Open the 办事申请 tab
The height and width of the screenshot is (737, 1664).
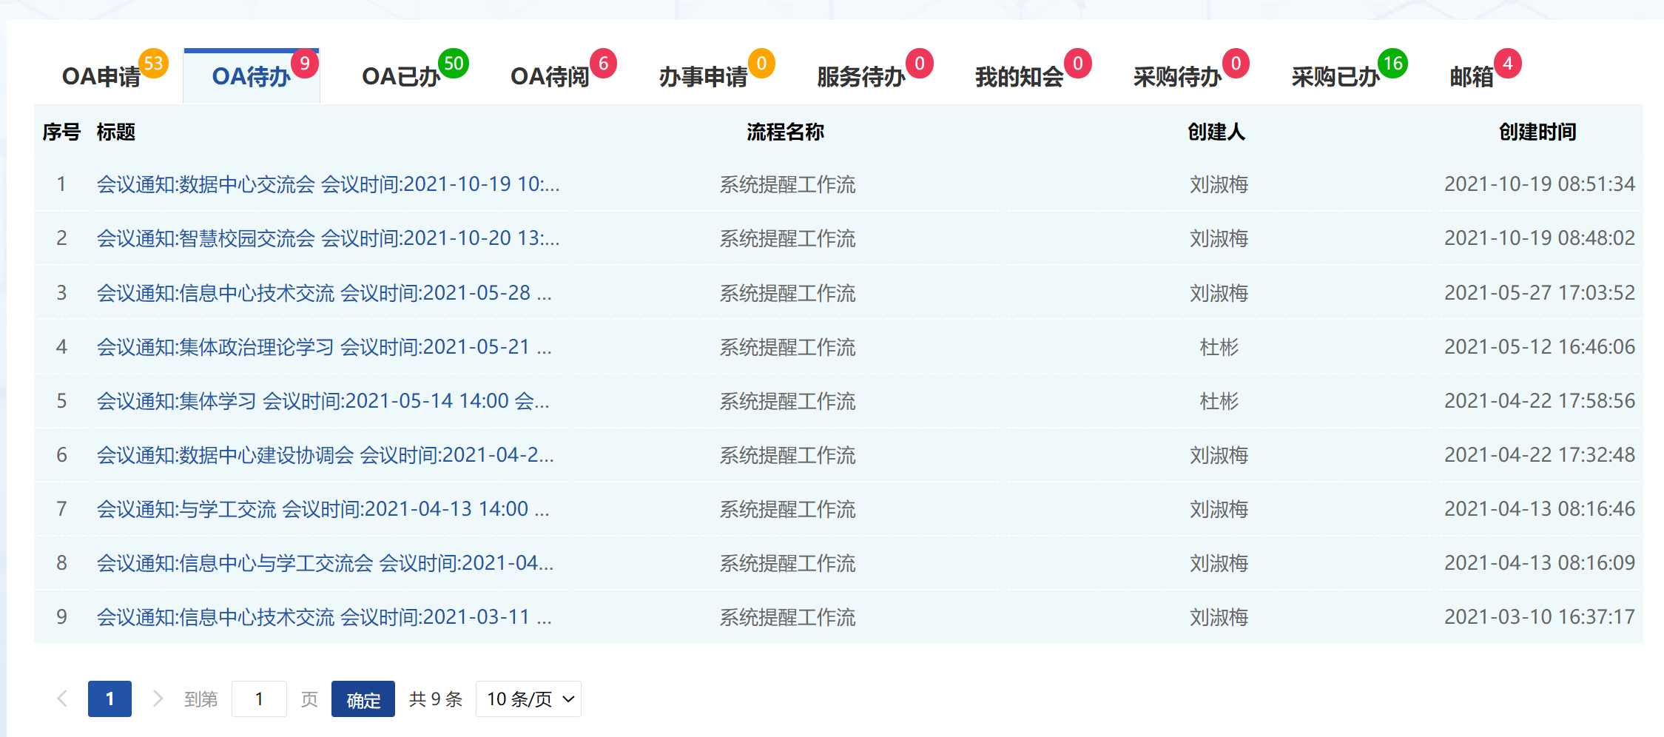pyautogui.click(x=703, y=77)
